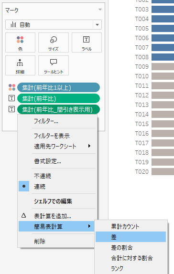This screenshot has height=274, width=174.
Task: Select the 連続 (continuous) radio option
Action: point(57,187)
